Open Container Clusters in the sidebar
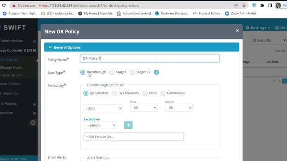 11,84
